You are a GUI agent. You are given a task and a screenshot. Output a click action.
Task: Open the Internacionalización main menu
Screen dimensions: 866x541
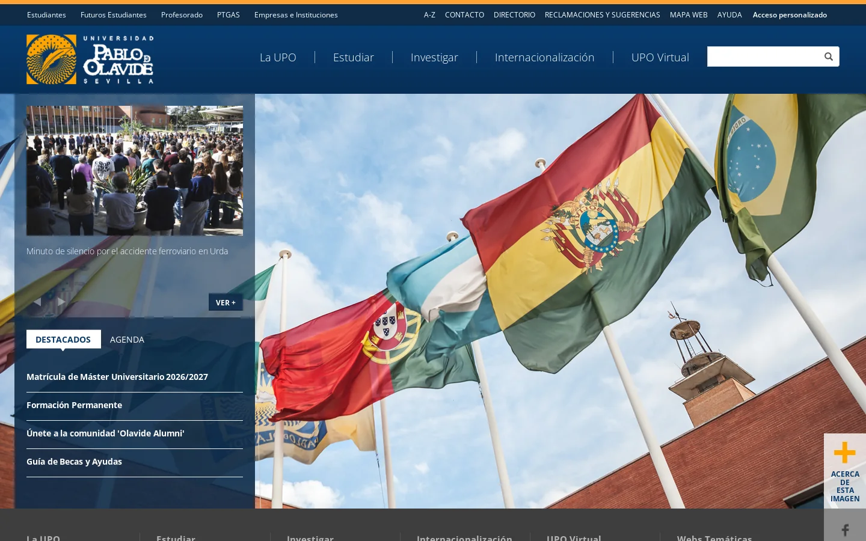545,57
